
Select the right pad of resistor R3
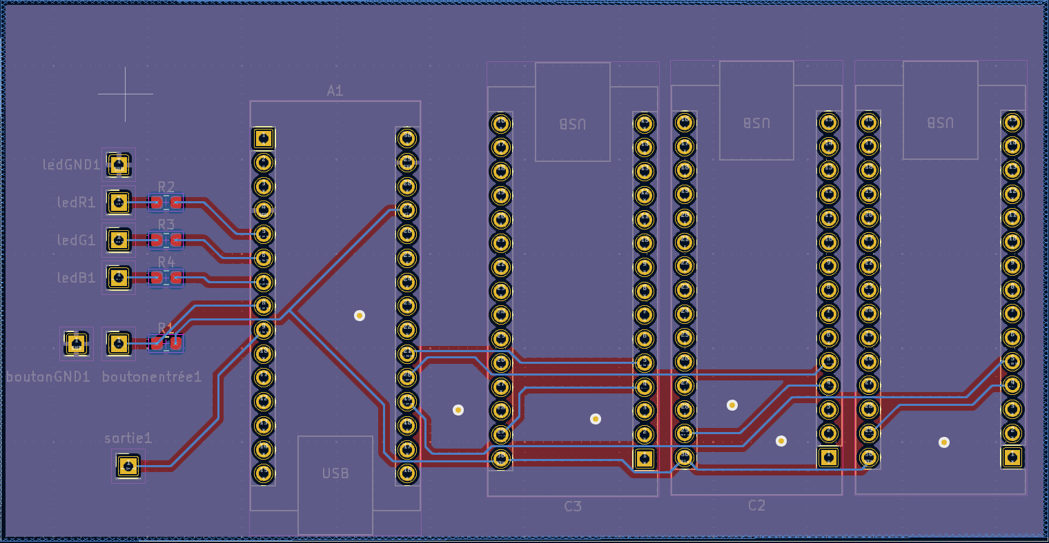176,240
